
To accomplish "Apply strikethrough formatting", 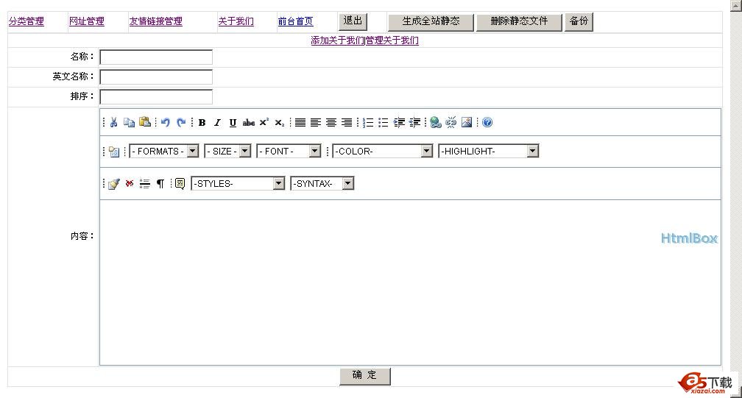I will 249,123.
